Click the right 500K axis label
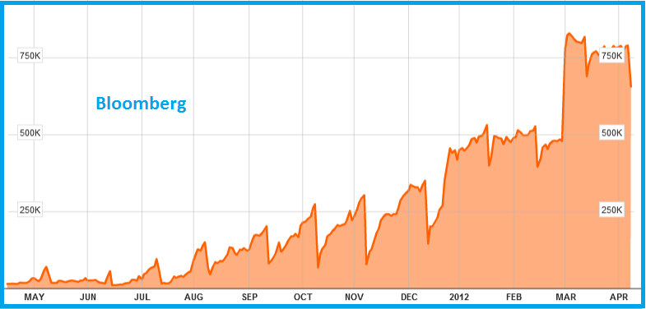This screenshot has height=309, width=646. point(611,133)
